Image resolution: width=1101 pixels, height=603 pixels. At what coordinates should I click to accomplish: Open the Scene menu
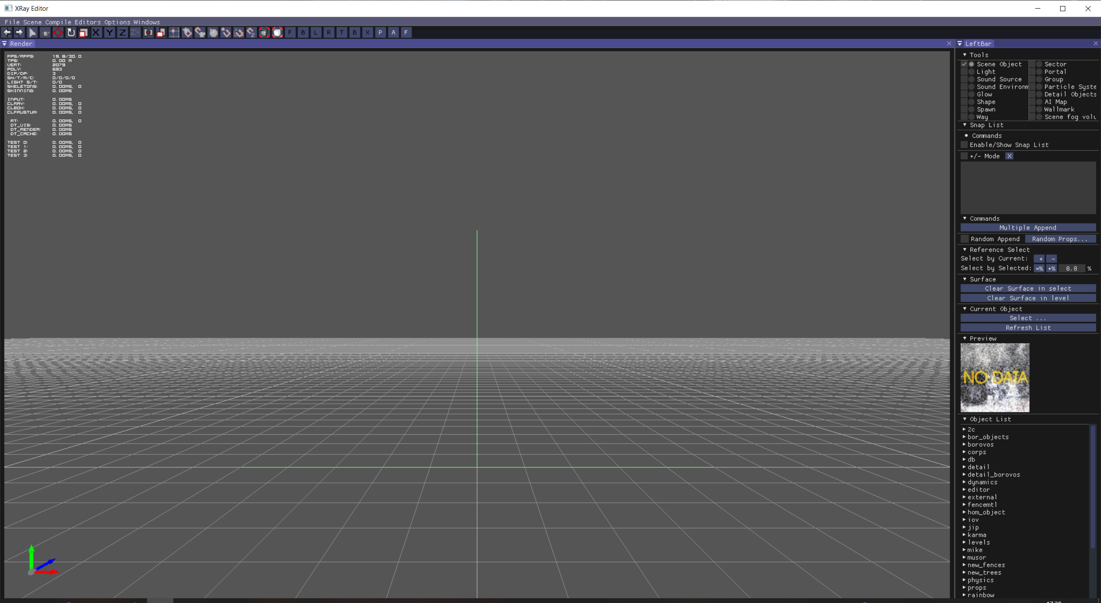pos(32,22)
